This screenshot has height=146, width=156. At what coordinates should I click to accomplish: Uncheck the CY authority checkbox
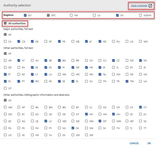140,107
